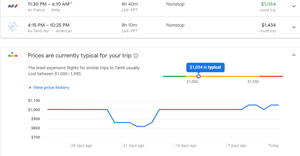Expand the Air France flight details

tap(293, 6)
